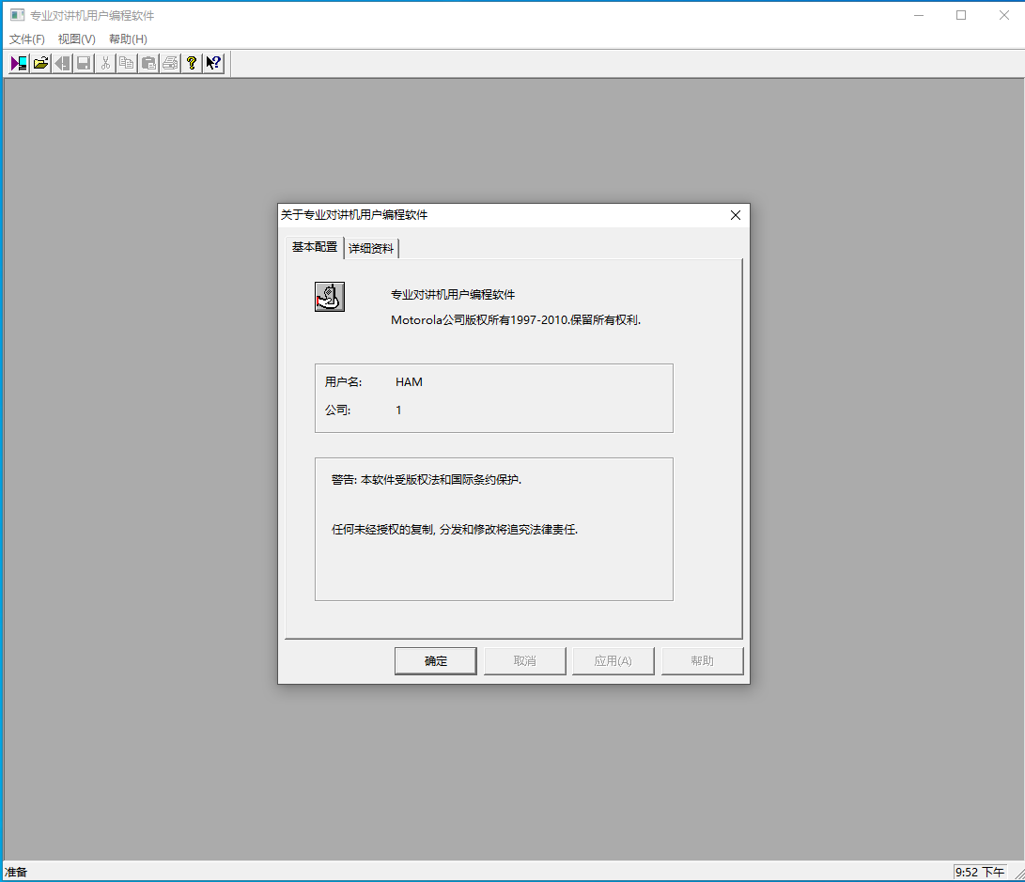The height and width of the screenshot is (882, 1025).
Task: Click the clock in the status bar
Action: click(x=980, y=872)
